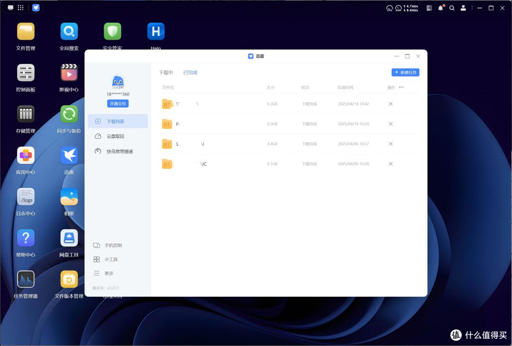Switch to the 下载中 tab

(x=166, y=72)
